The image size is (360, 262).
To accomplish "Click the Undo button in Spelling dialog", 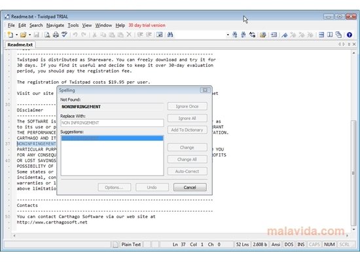I will pos(152,187).
